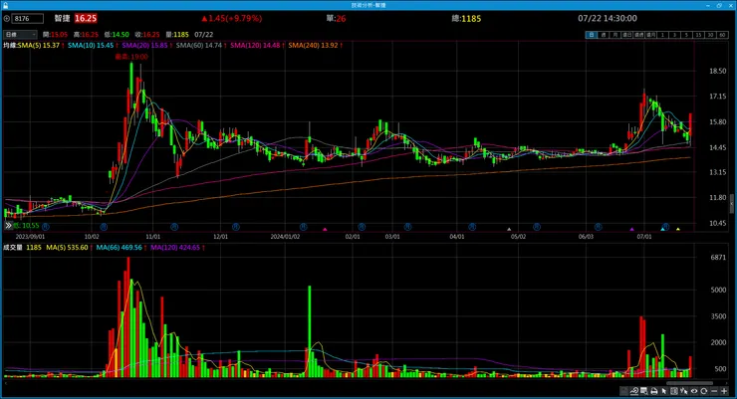Click the leftmost greyed bottom toolbar icon

click(623, 391)
